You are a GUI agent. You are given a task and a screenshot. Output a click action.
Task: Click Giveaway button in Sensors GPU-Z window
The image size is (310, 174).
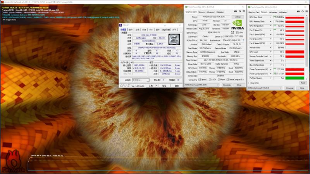(x=289, y=88)
